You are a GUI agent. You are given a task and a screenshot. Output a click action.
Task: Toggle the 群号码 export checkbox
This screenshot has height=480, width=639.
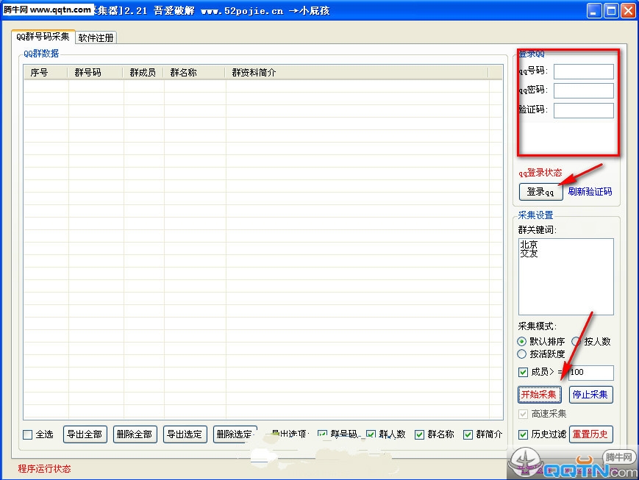(322, 434)
